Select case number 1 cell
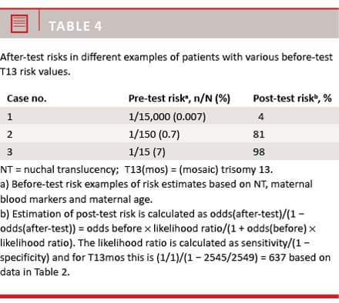This screenshot has width=339, height=303. pos(10,117)
